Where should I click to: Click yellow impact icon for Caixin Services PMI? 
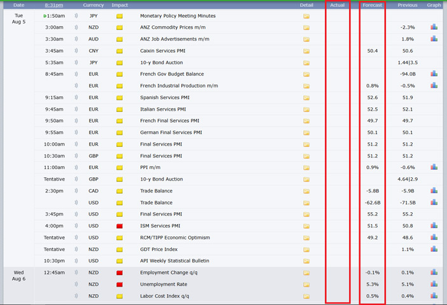120,51
